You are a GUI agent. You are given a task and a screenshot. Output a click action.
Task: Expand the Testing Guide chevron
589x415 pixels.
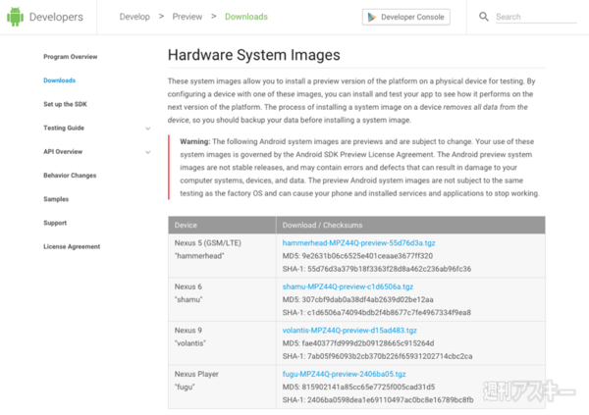click(x=148, y=129)
